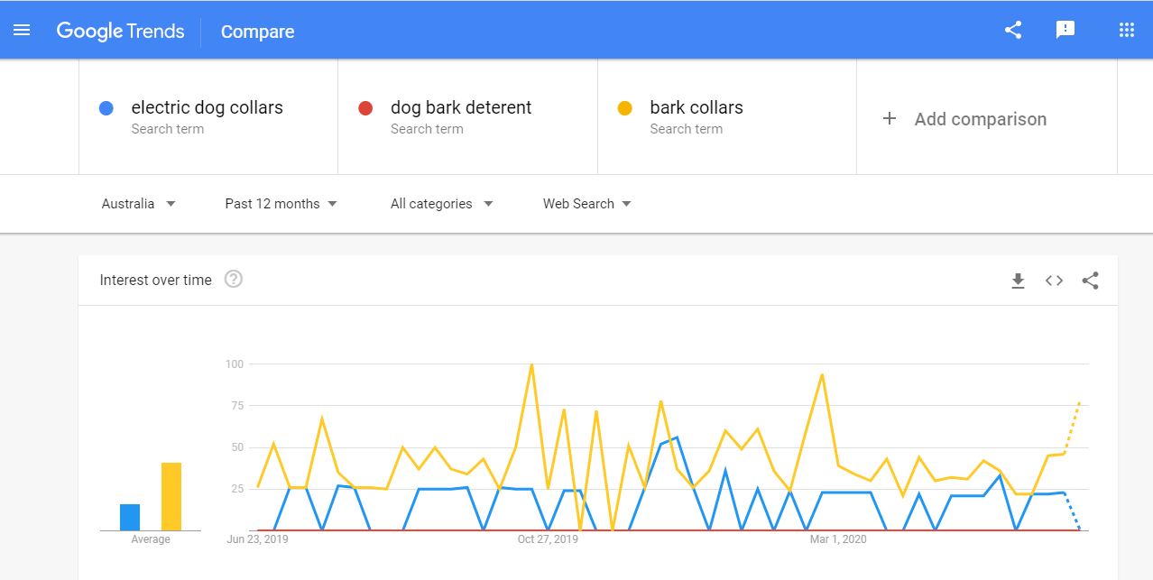Image resolution: width=1153 pixels, height=580 pixels.
Task: Click the electric dog collars search term
Action: (x=206, y=107)
